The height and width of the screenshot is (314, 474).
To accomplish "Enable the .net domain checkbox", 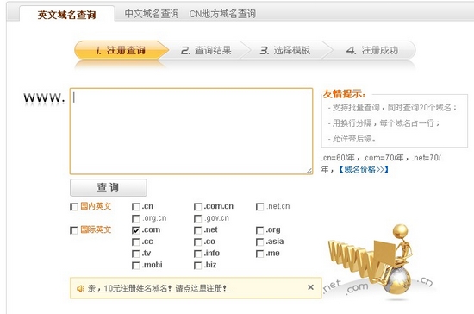I will click(197, 230).
